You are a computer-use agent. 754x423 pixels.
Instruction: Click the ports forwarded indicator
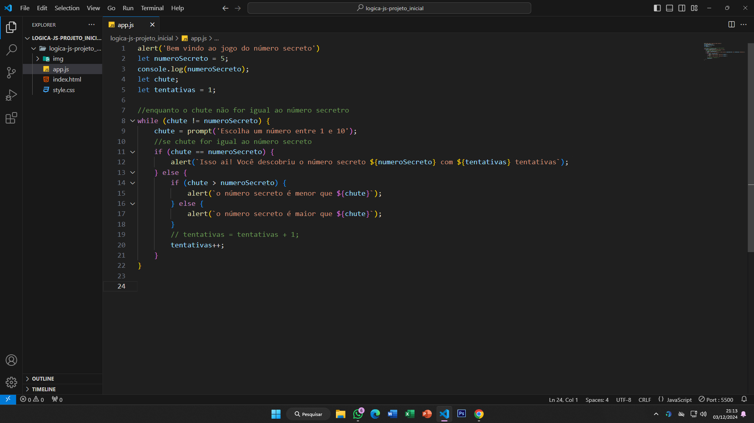pos(57,399)
